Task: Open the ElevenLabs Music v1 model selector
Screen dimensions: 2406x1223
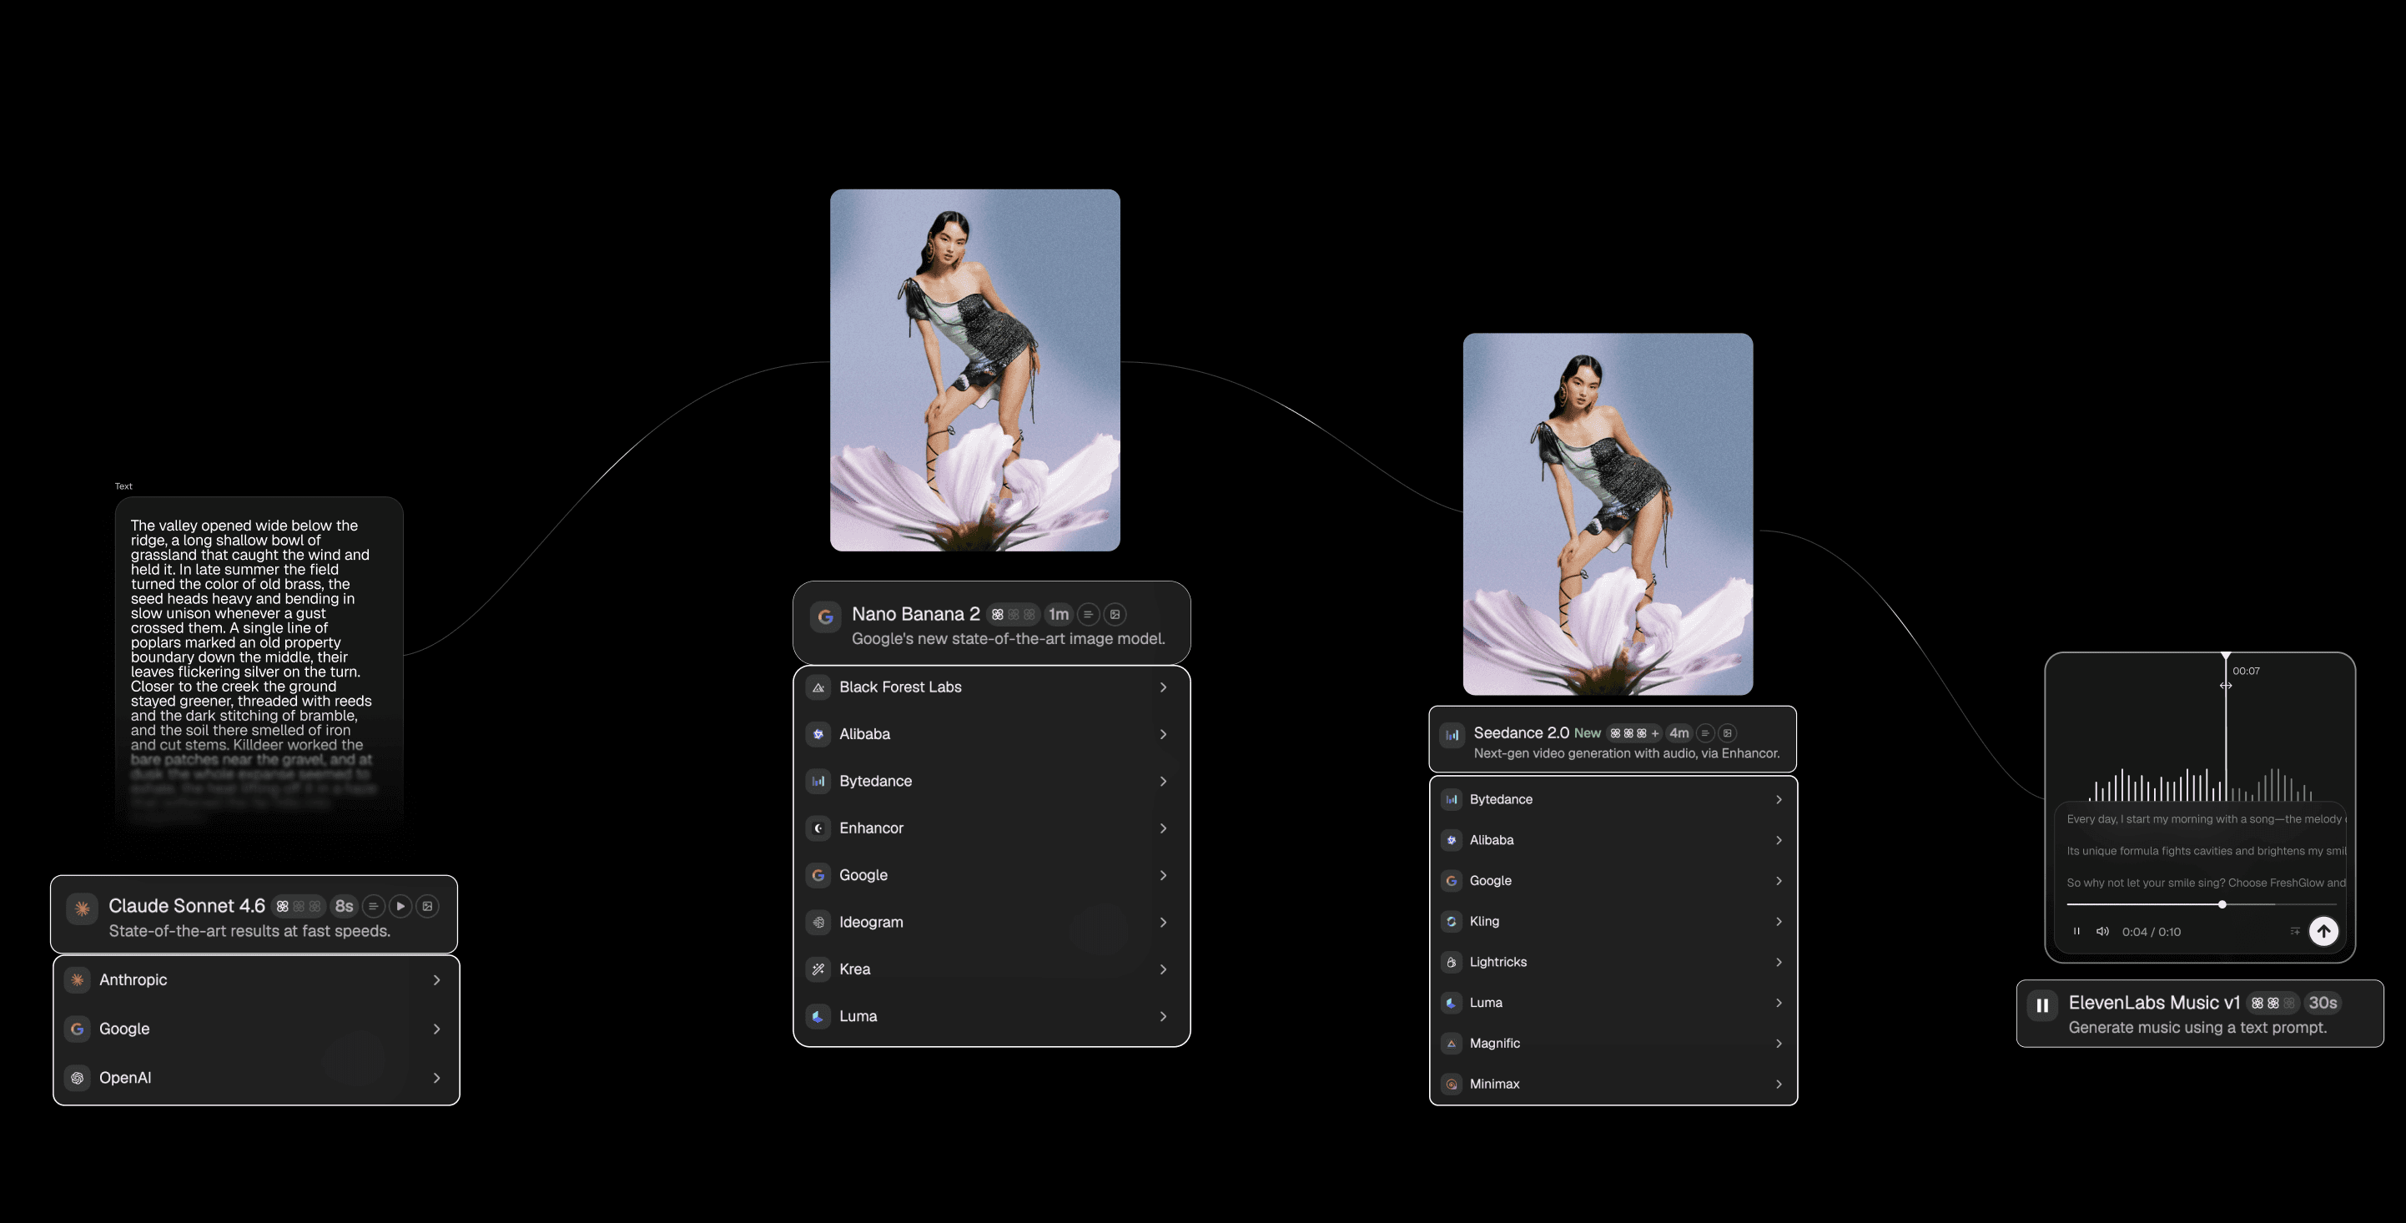Action: tap(2200, 1014)
